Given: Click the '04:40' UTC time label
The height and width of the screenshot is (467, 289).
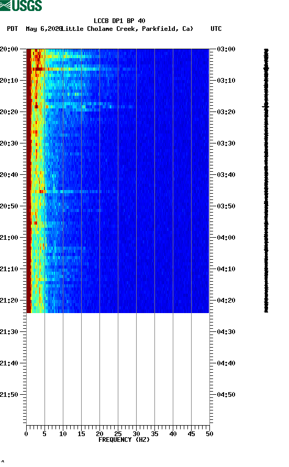Looking at the screenshot, I should [226, 363].
